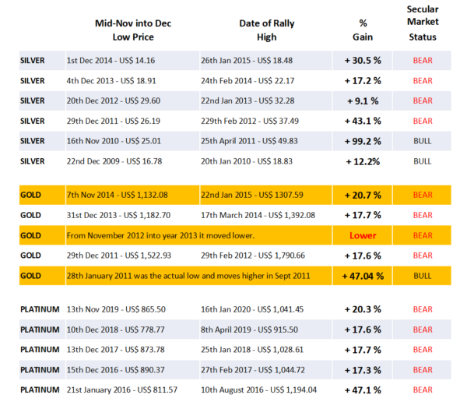The image size is (467, 416).
Task: Click the +47.1 % platinum gain value
Action: click(363, 390)
